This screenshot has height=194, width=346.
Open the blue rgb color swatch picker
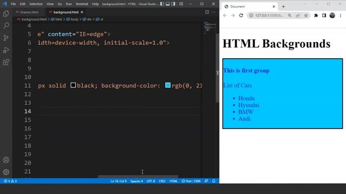(x=168, y=85)
